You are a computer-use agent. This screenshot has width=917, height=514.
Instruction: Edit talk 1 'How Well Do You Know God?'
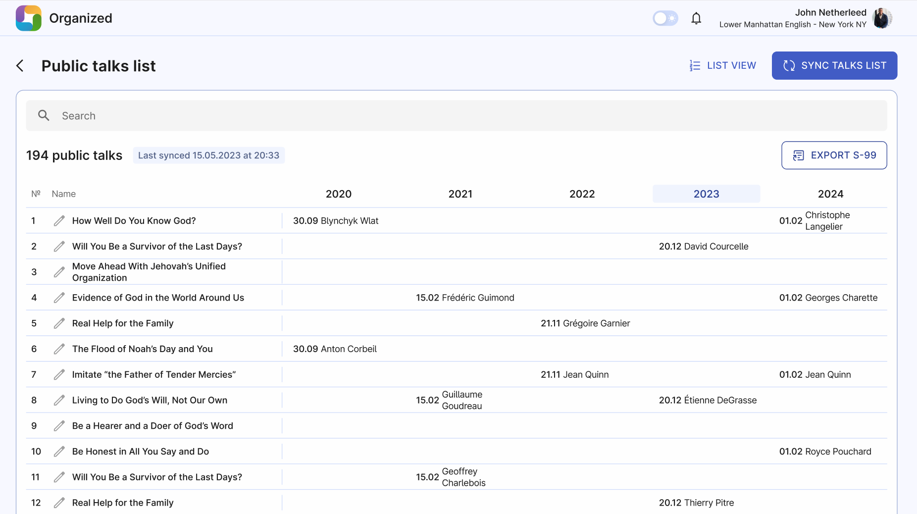59,221
